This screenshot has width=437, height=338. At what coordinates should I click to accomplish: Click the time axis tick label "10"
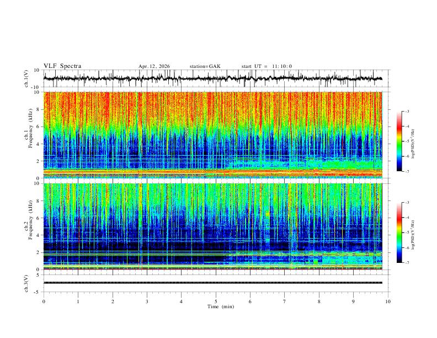pyautogui.click(x=388, y=302)
